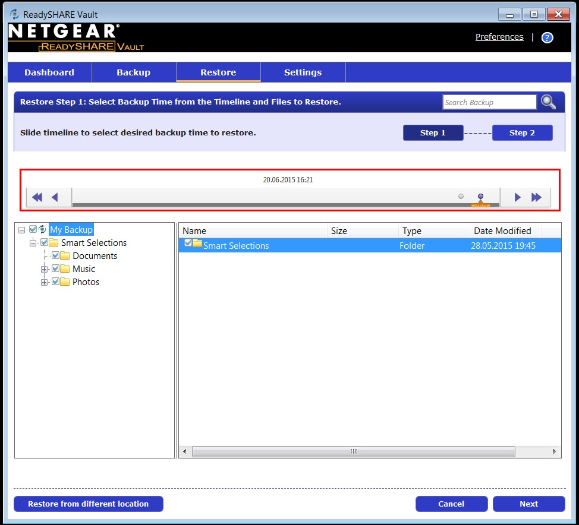The image size is (579, 525).
Task: Select My Backup in the tree
Action: tap(71, 229)
